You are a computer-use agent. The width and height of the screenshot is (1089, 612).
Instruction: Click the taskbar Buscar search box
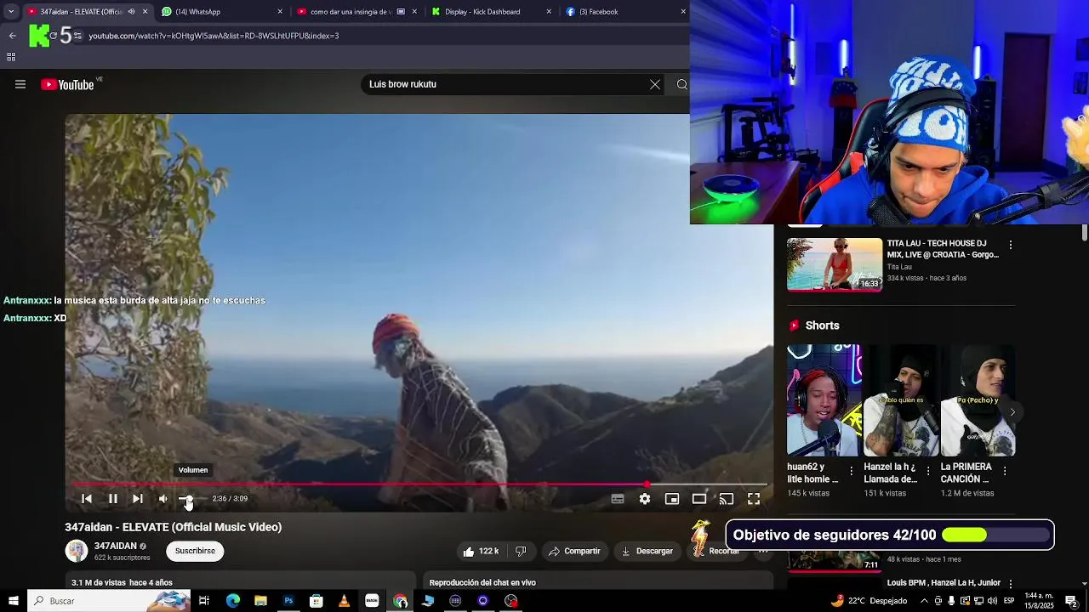109,601
